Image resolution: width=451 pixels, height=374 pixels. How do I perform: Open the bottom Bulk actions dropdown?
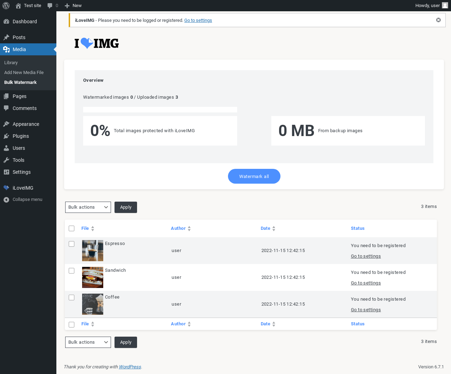click(x=88, y=342)
